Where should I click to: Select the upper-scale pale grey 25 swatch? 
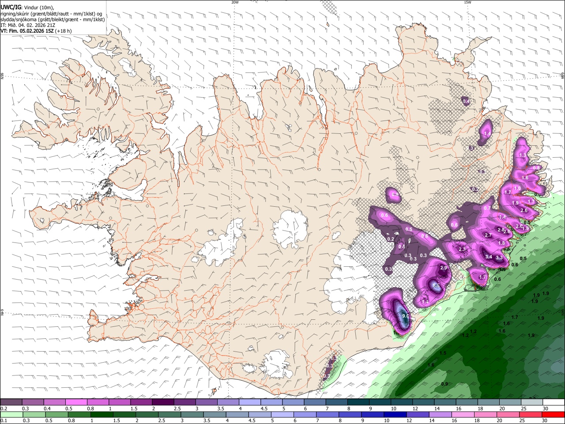pyautogui.click(x=532, y=402)
